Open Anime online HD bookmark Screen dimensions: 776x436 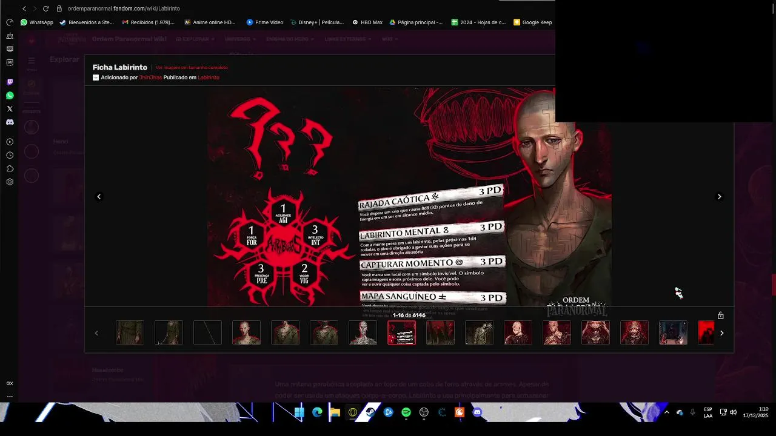(210, 22)
